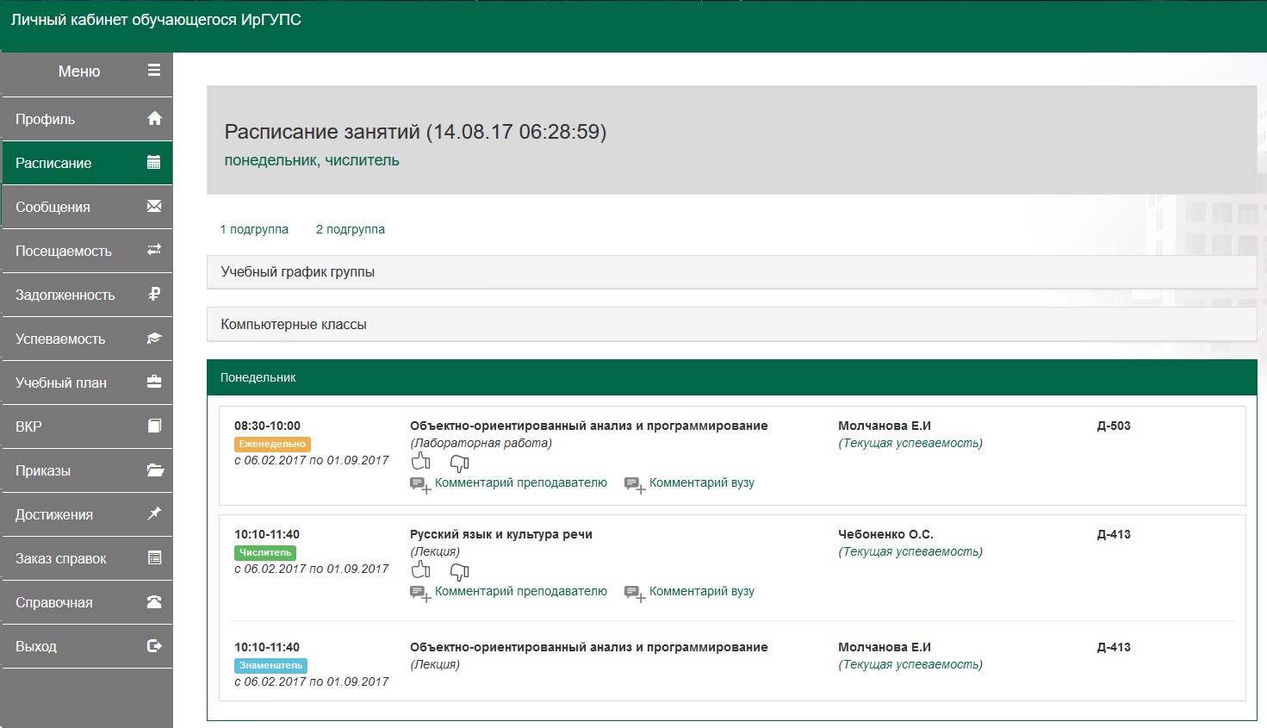The height and width of the screenshot is (728, 1267).
Task: Click the book icon beside ВКР
Action: coord(154,426)
